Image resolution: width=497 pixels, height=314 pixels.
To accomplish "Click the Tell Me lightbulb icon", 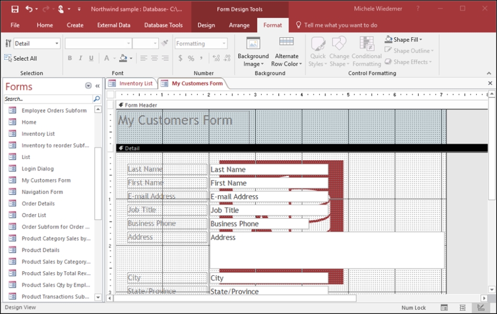I will tap(298, 25).
